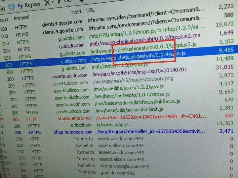Click the Protocol column header
238x178 pixels.
21,18
